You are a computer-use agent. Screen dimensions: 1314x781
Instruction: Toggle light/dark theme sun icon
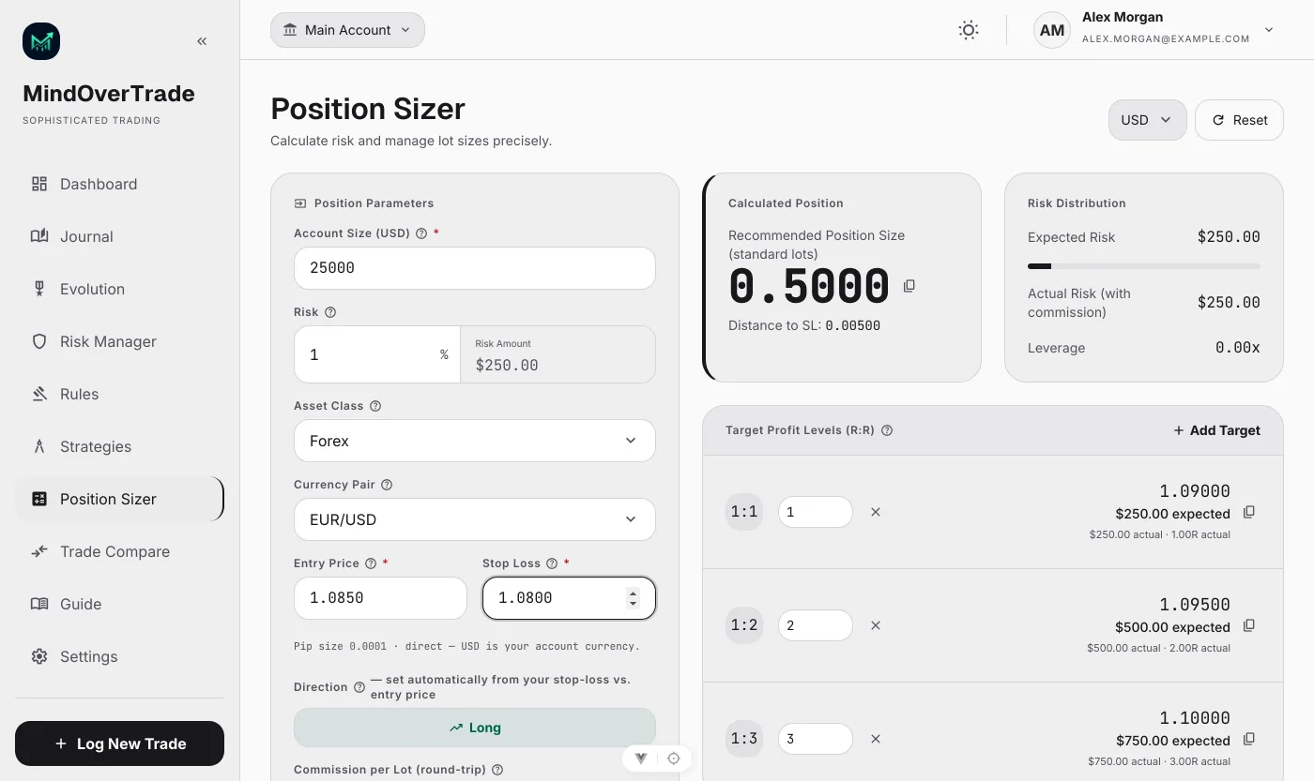point(969,30)
